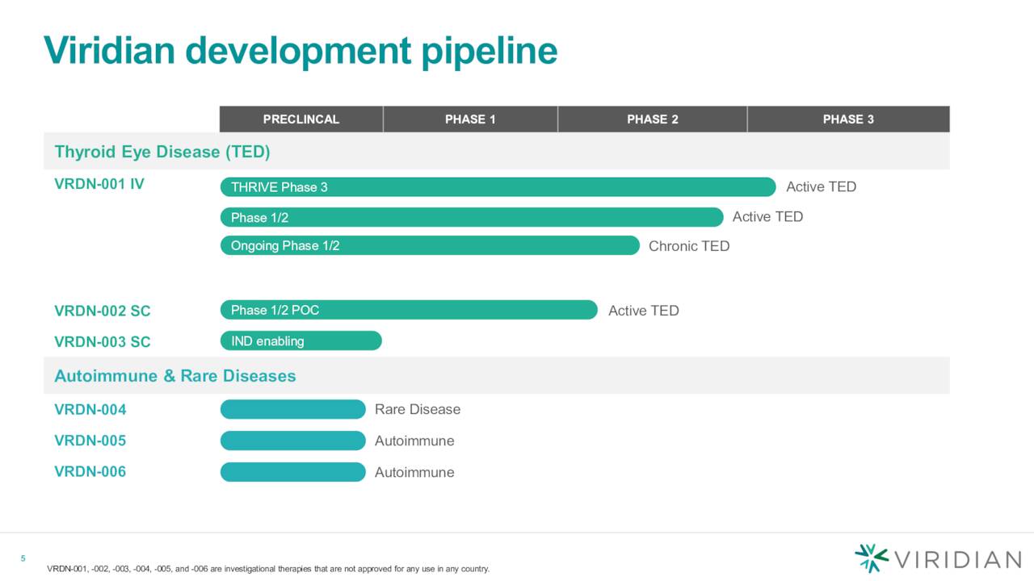The width and height of the screenshot is (1034, 581).
Task: Select the PHASE 1 column header
Action: [471, 119]
